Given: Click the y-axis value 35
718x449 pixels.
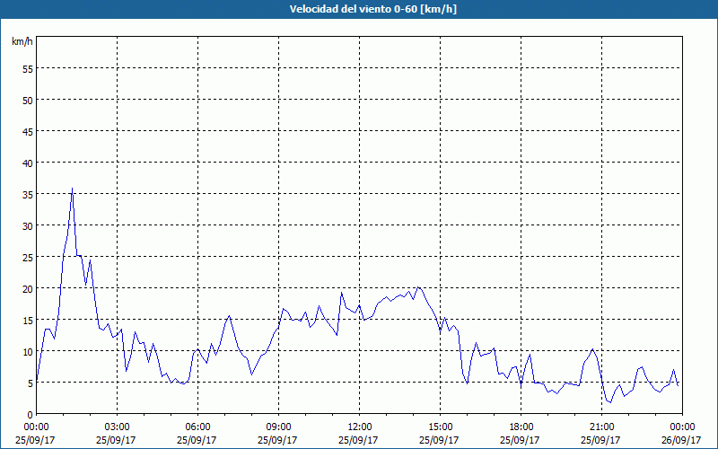Looking at the screenshot, I should point(28,194).
